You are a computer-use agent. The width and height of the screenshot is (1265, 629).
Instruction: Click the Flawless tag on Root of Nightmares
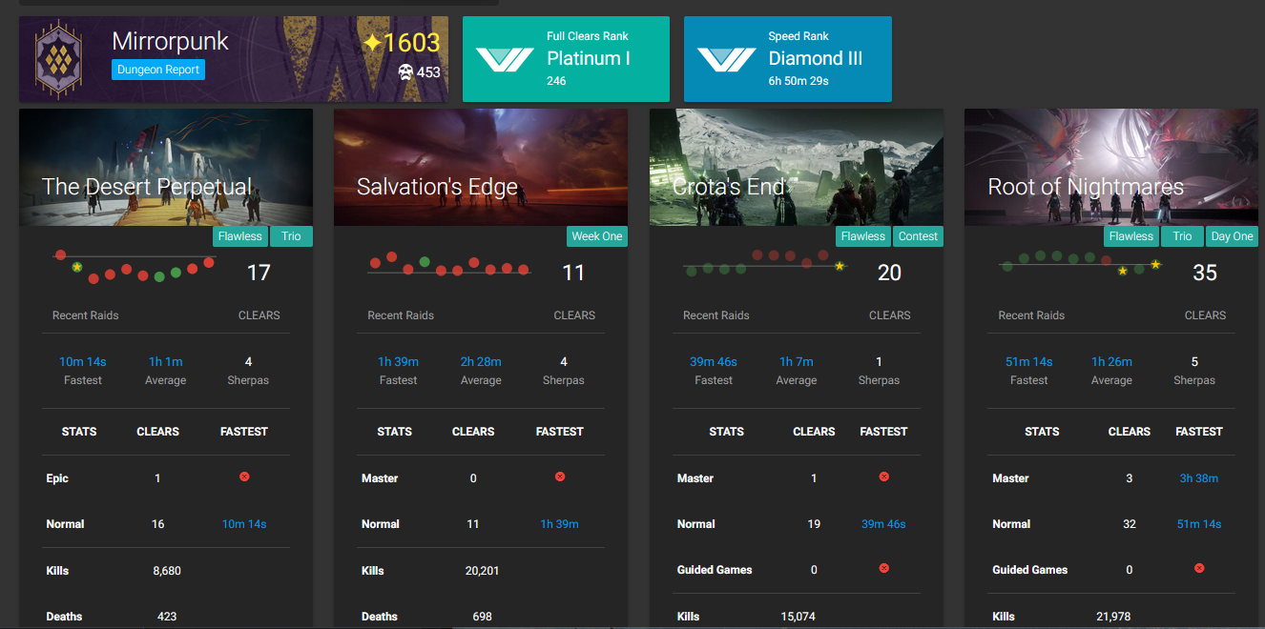point(1131,236)
